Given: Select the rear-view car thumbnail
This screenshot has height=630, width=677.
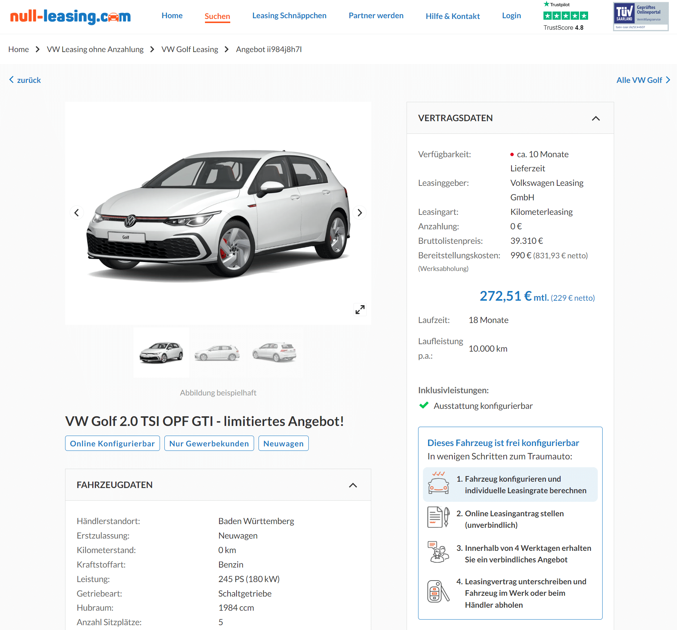Looking at the screenshot, I should 275,352.
